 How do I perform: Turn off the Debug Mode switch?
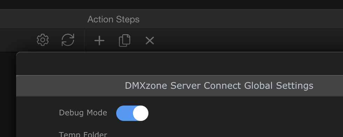click(x=132, y=113)
